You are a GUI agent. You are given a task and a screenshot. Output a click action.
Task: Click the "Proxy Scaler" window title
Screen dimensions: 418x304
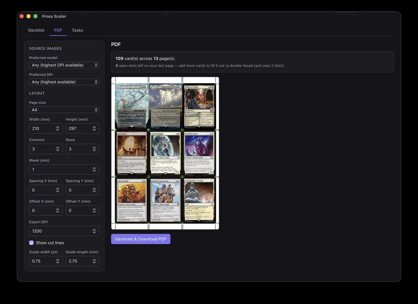(54, 16)
